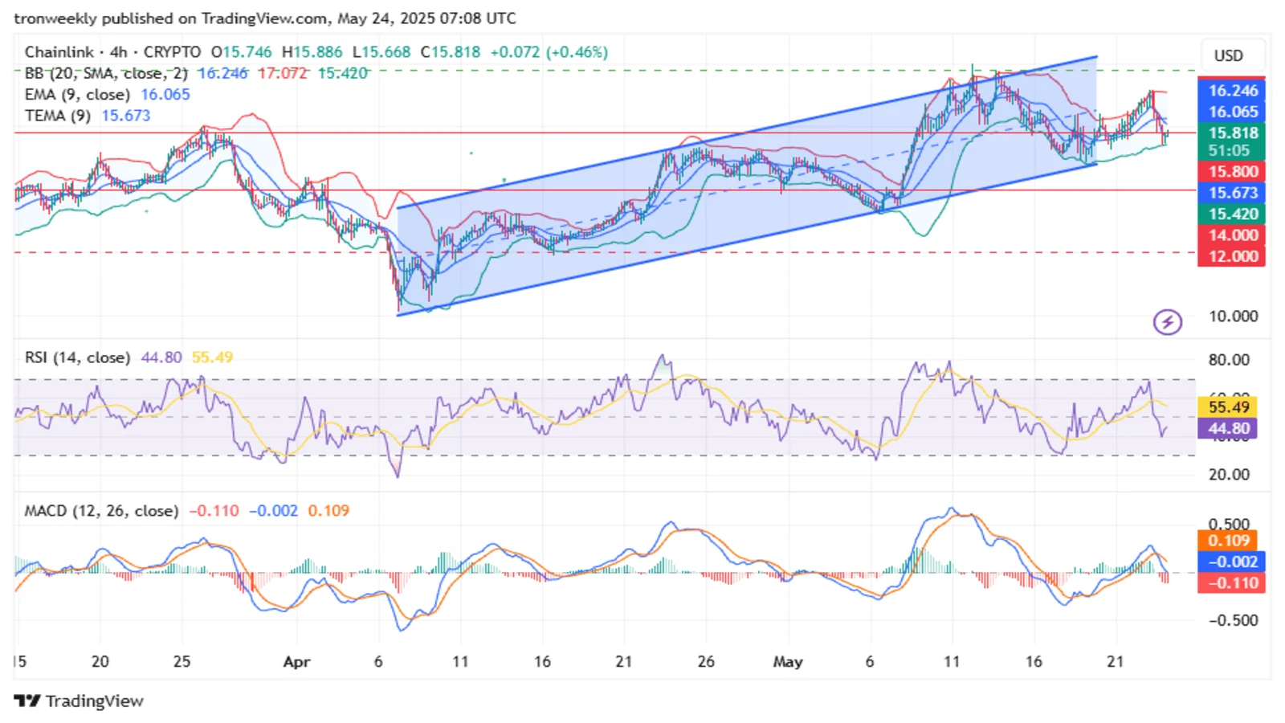
Task: Click the +0.072 (+0.46%) change value
Action: (x=549, y=52)
